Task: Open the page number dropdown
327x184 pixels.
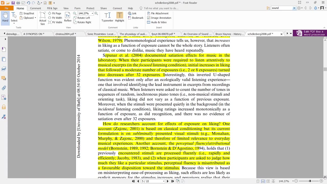Action: click(x=164, y=181)
